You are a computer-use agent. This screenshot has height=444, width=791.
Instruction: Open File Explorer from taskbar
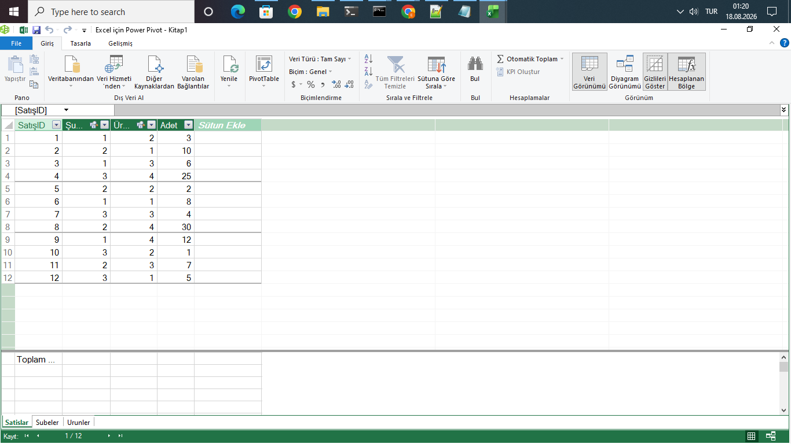coord(323,12)
